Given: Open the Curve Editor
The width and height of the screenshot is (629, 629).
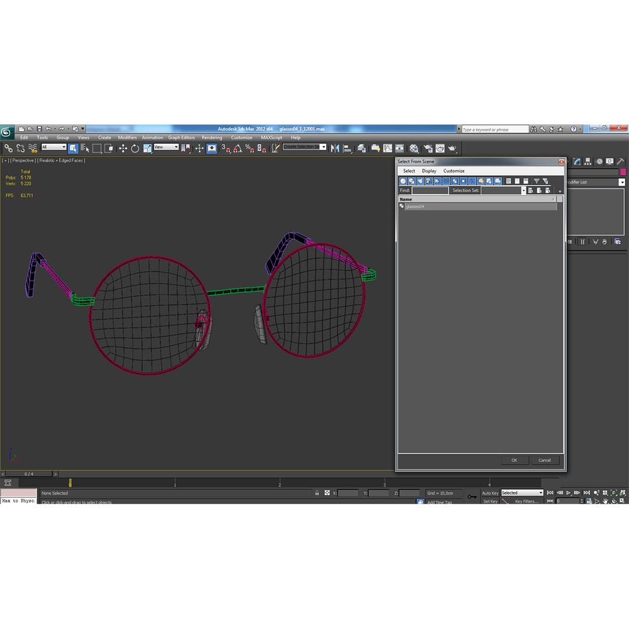Looking at the screenshot, I should coord(387,149).
